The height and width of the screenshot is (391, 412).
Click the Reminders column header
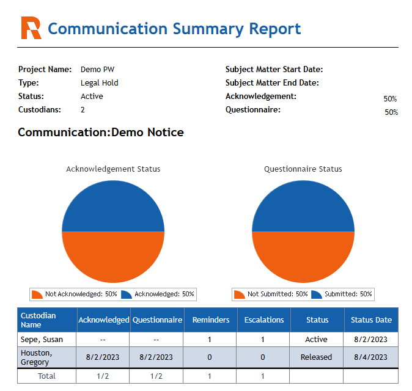pos(211,320)
